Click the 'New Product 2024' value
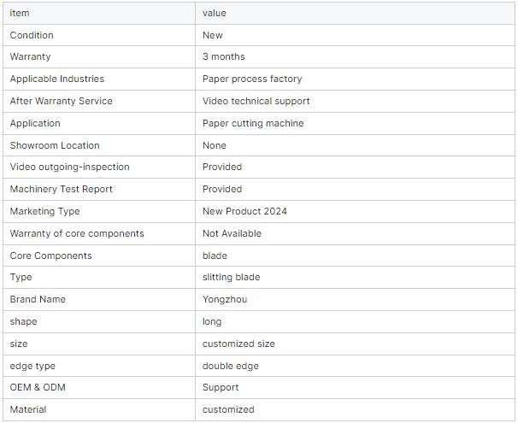The image size is (518, 423). point(244,212)
